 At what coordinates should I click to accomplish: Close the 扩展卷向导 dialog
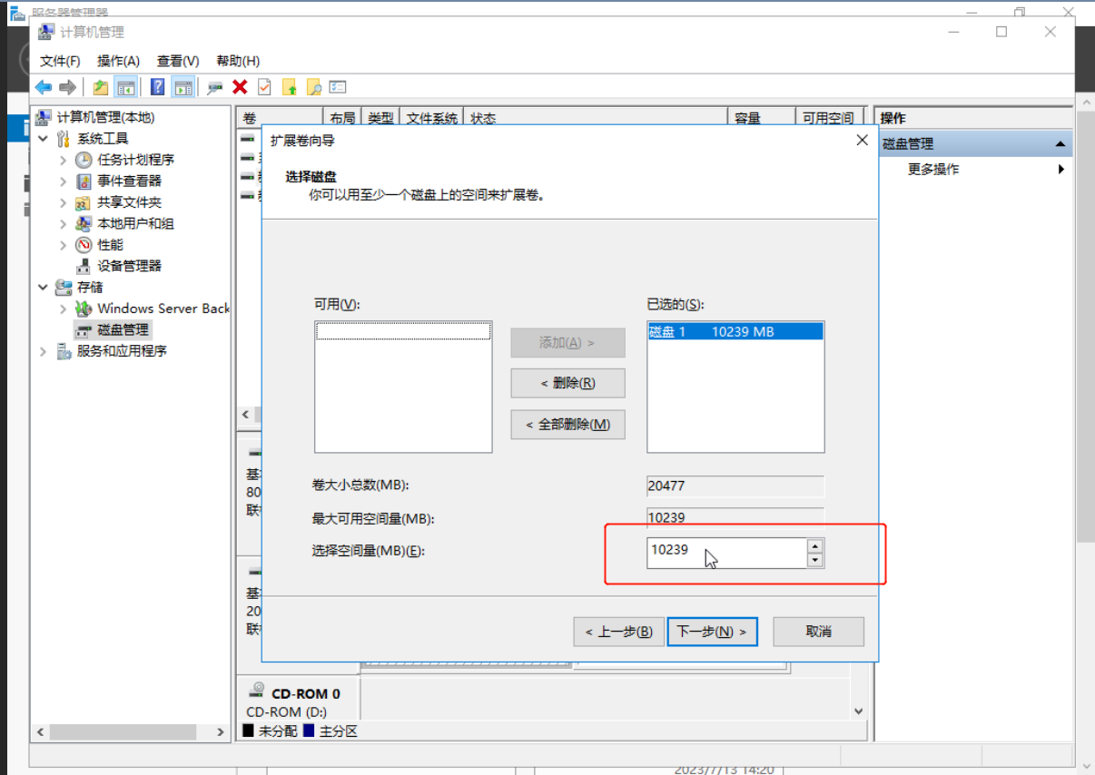pyautogui.click(x=862, y=140)
